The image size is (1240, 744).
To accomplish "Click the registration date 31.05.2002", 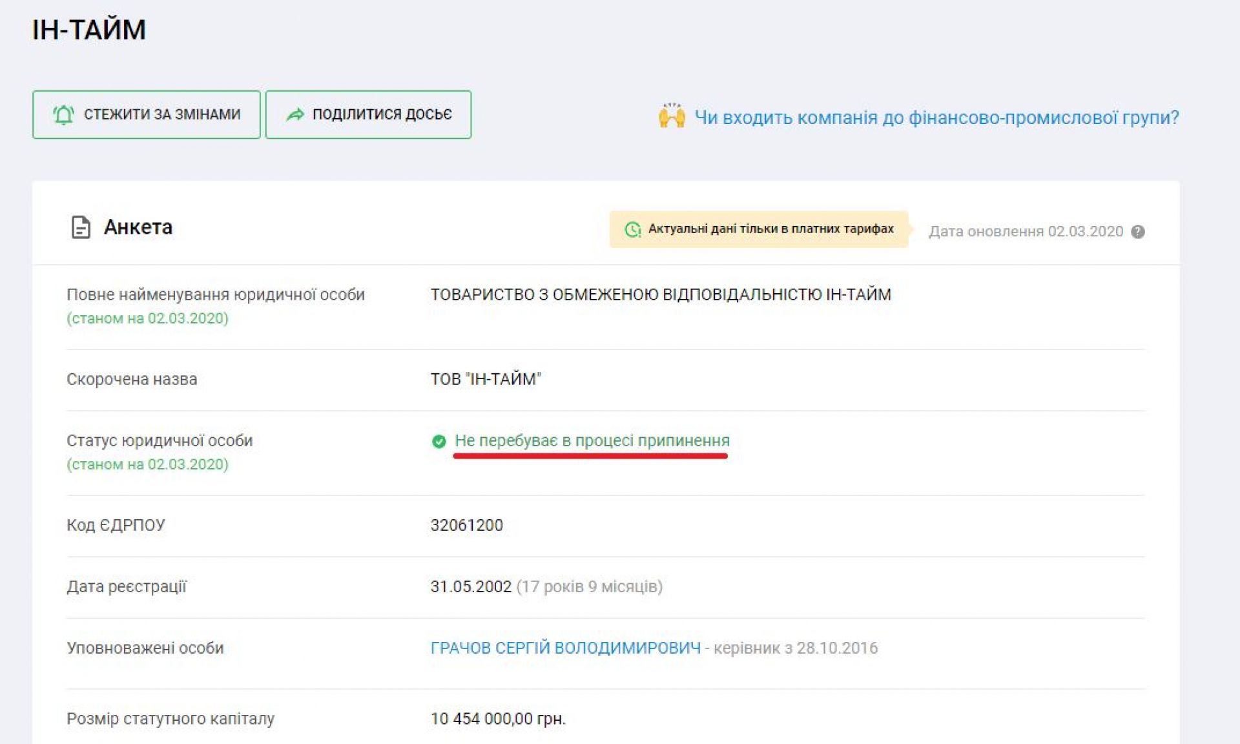I will coord(471,586).
